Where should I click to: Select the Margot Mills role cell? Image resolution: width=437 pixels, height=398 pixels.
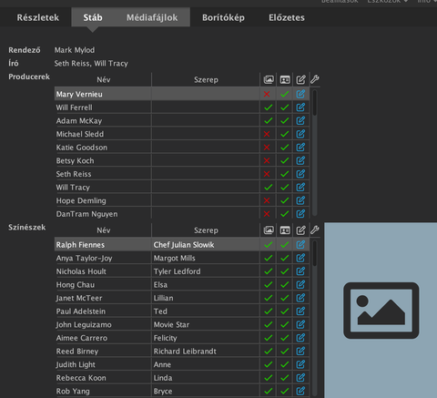coord(206,258)
